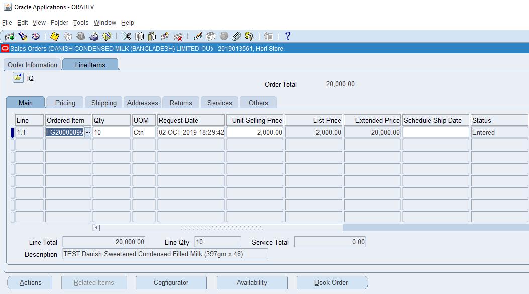This screenshot has width=529, height=294.
Task: Click the Book Order button
Action: pos(332,282)
